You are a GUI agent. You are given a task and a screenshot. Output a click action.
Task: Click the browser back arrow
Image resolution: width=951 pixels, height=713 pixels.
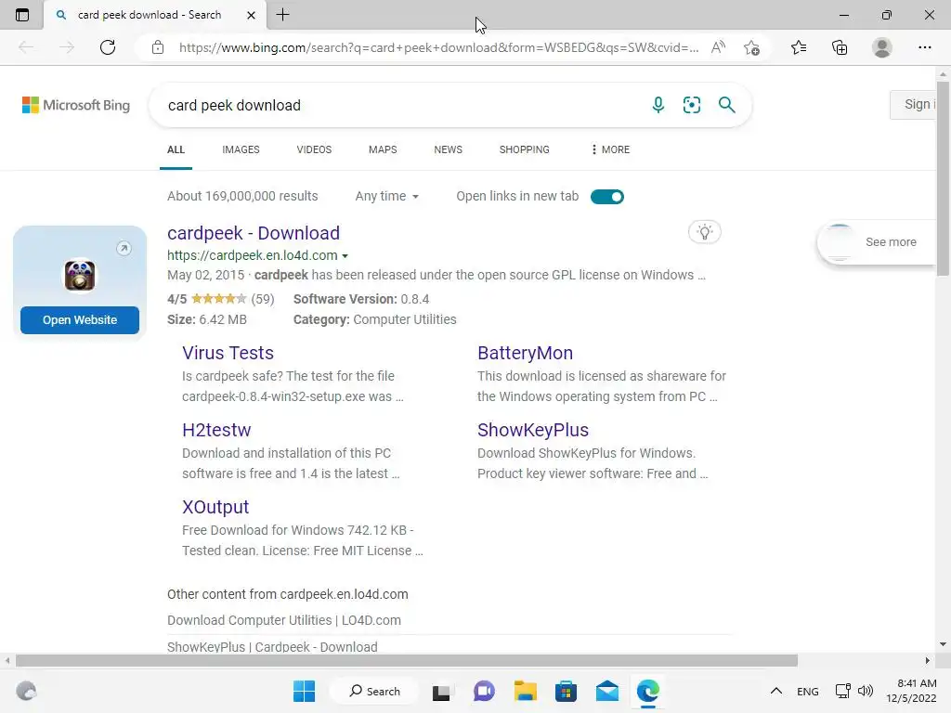[x=25, y=47]
